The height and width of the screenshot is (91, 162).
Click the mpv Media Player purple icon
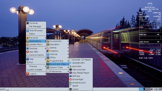[x=71, y=73]
